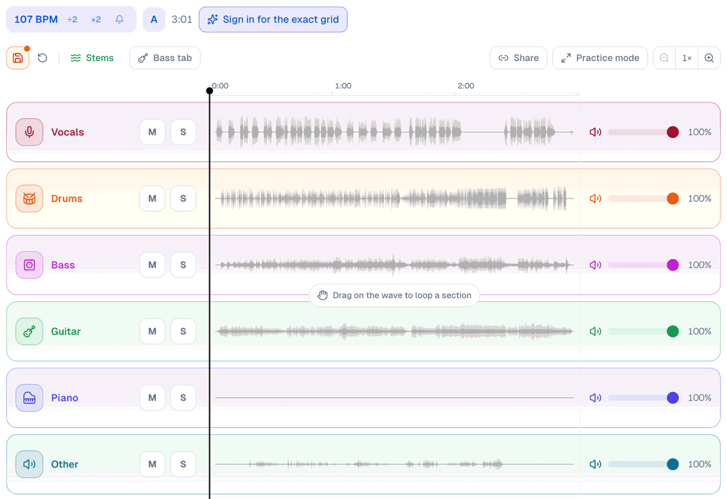Click the 3:01 duration text
The image size is (727, 499).
click(182, 19)
